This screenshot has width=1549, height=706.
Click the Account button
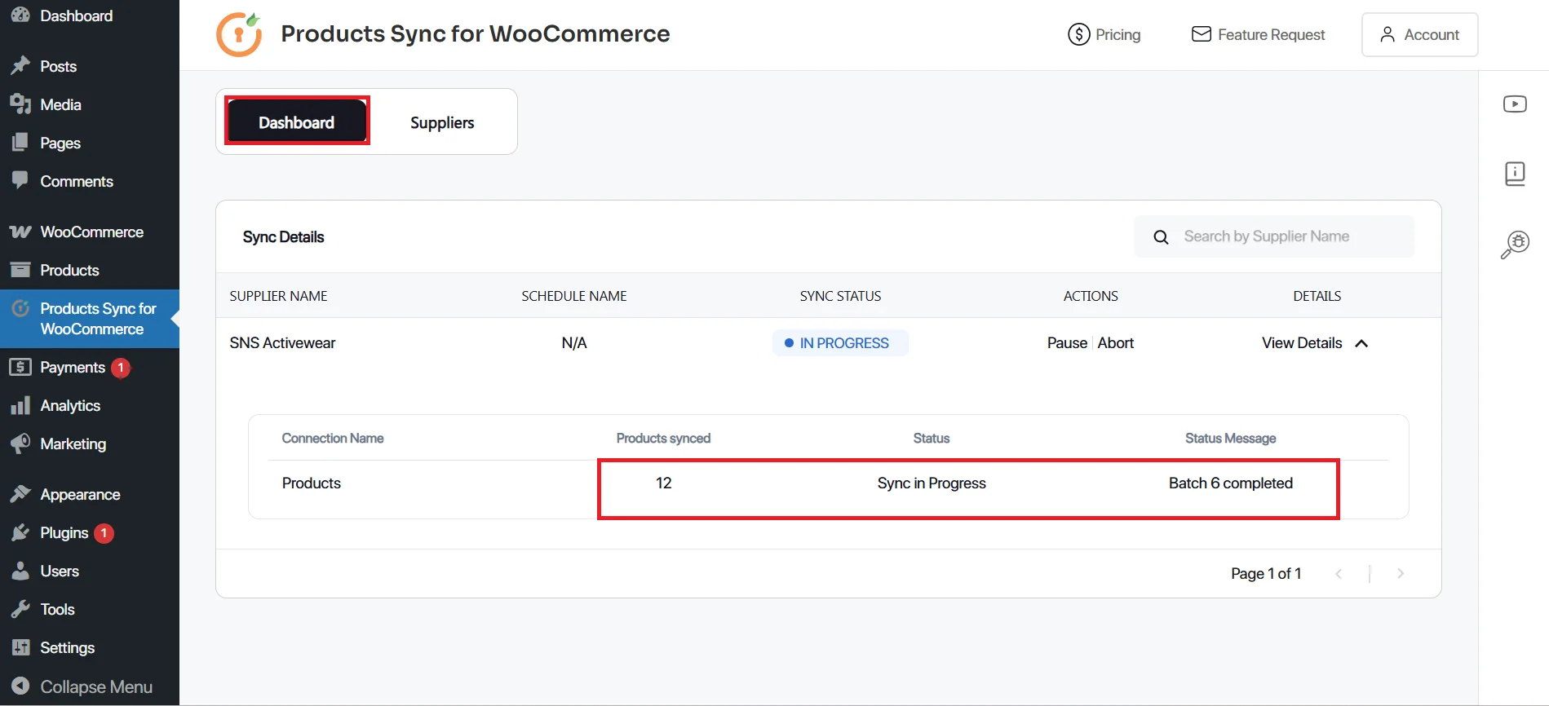click(x=1419, y=34)
